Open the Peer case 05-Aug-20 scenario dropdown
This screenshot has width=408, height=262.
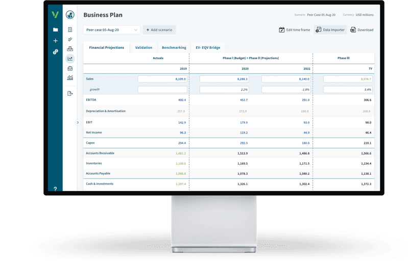coord(111,30)
